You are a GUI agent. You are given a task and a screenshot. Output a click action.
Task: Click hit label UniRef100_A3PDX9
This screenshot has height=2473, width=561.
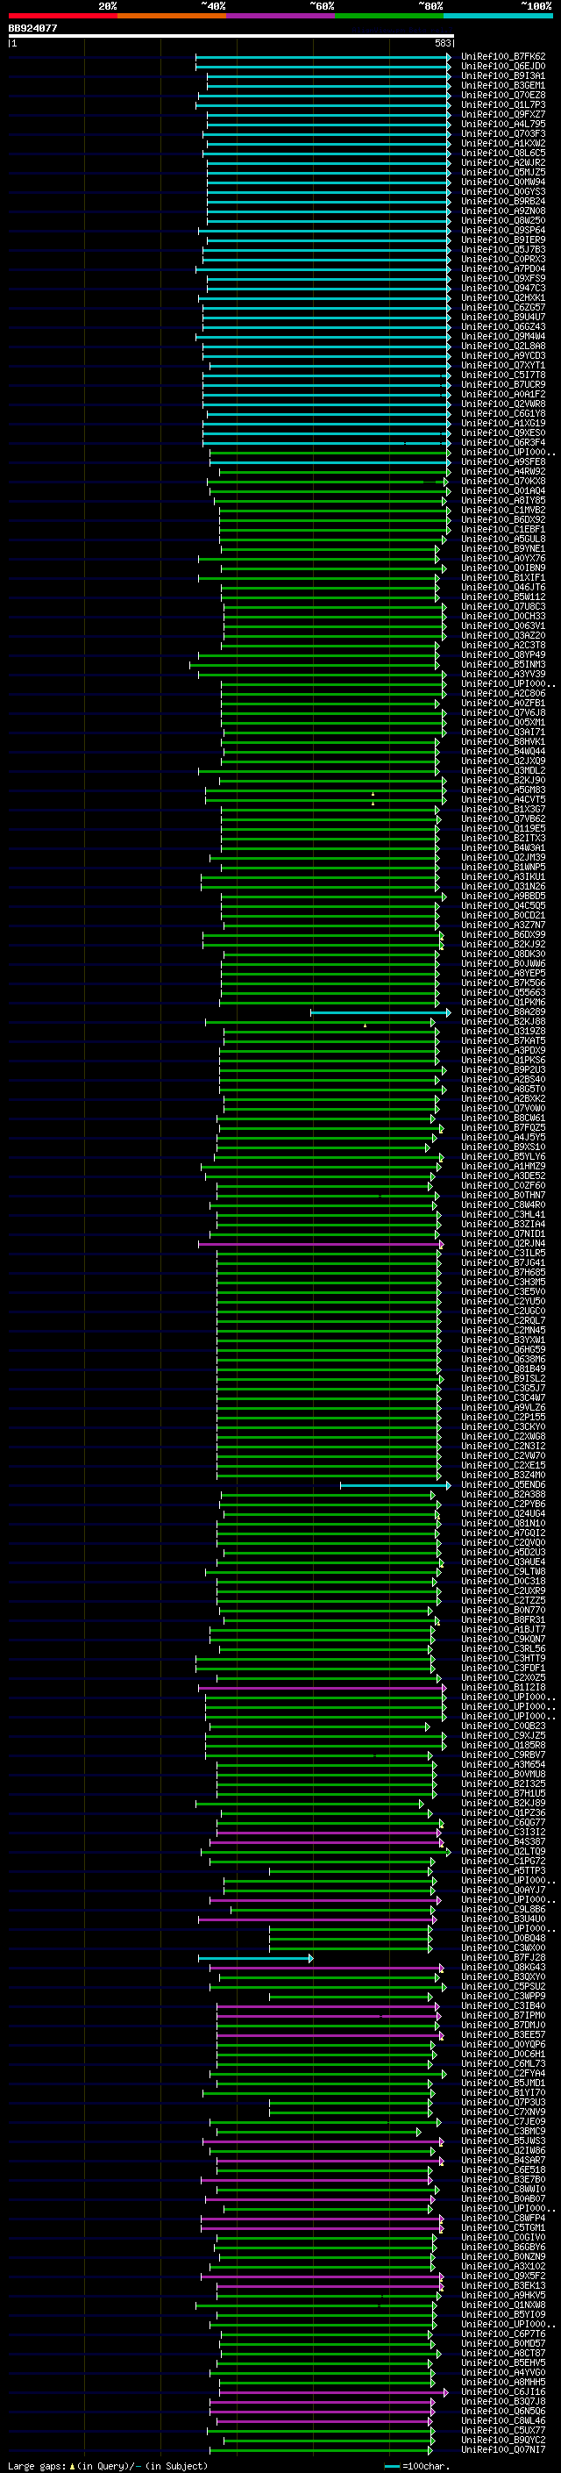point(503,1050)
